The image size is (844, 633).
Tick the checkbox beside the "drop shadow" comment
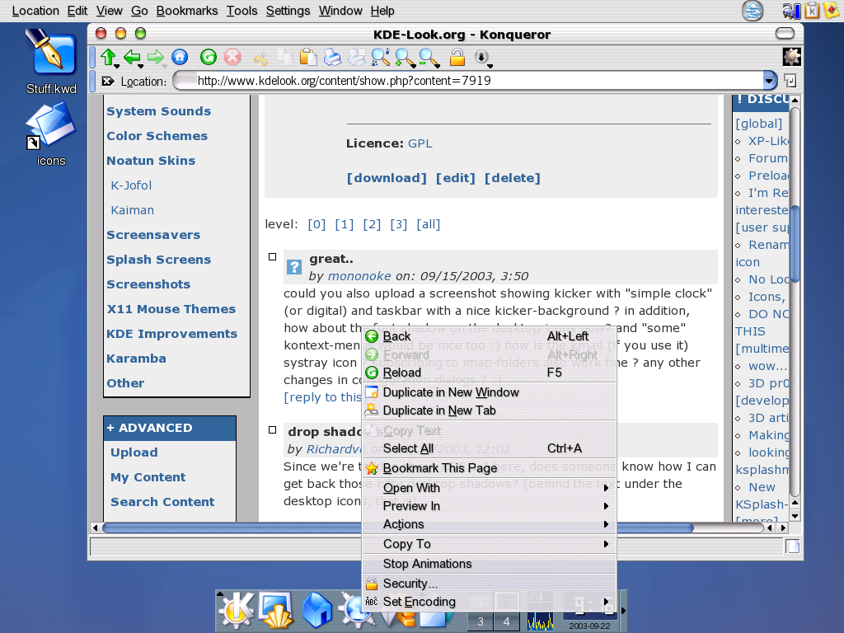[272, 430]
